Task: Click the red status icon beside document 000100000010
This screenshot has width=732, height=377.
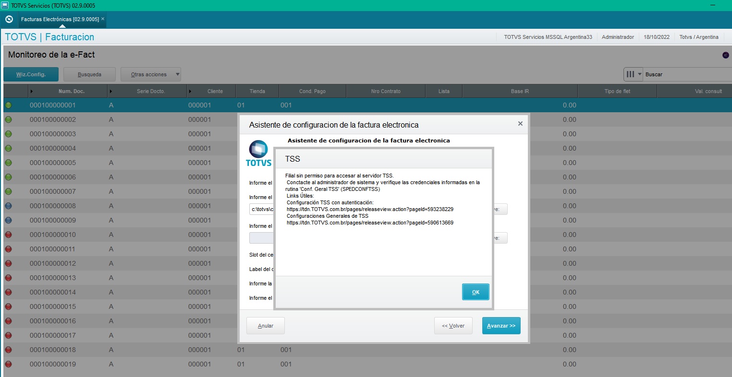Action: pyautogui.click(x=7, y=235)
